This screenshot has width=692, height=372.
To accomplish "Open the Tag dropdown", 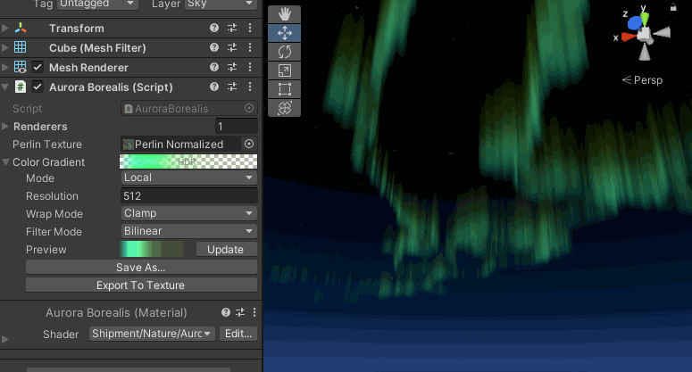I will [97, 4].
